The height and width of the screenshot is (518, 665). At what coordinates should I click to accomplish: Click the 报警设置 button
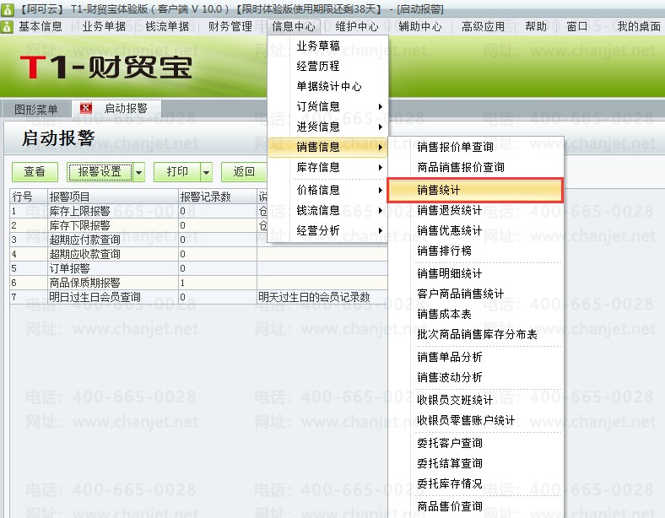(x=100, y=171)
